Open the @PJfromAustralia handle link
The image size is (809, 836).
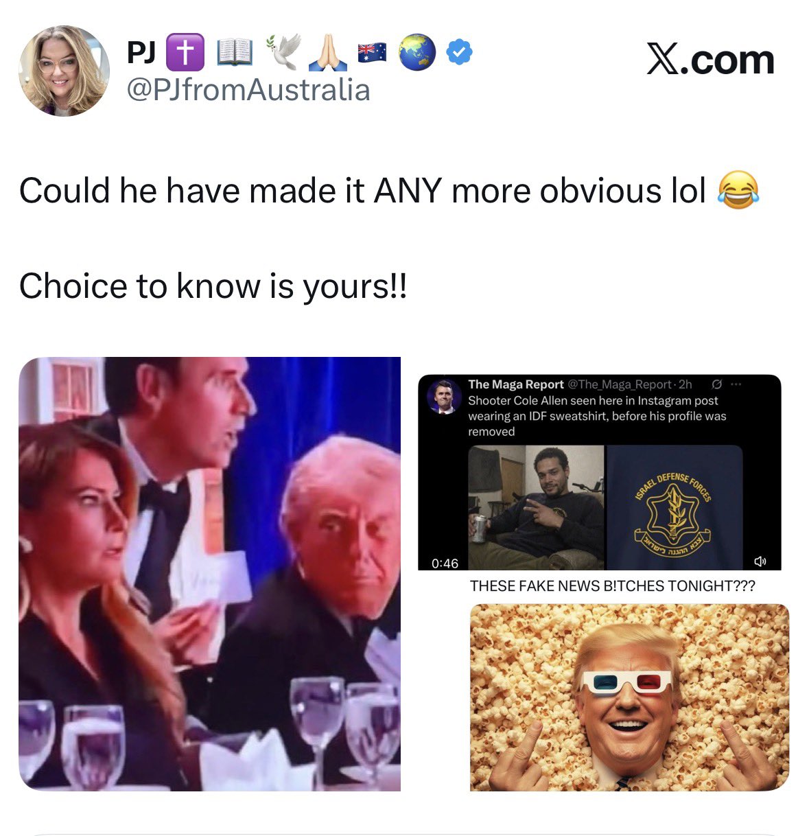[248, 89]
